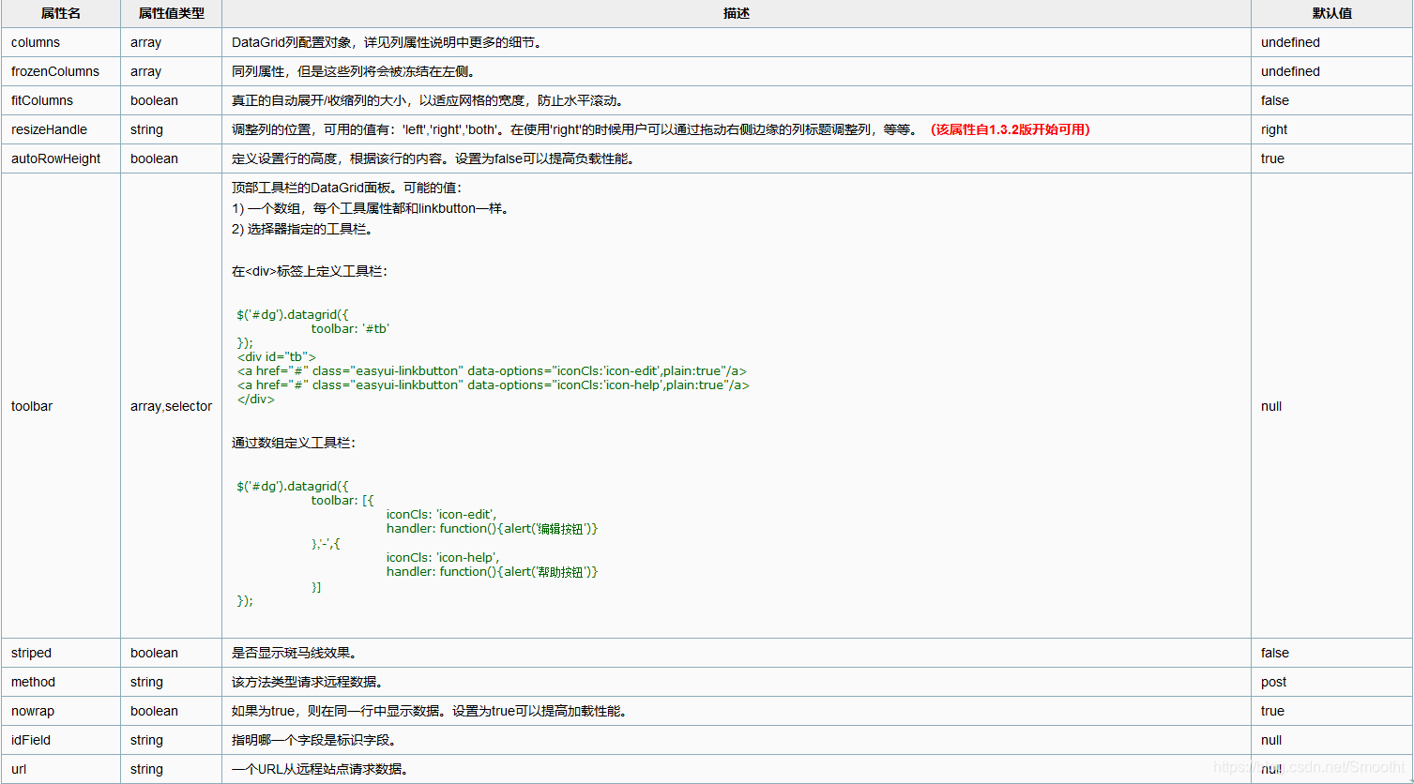Select the toolbar property name cell

click(61, 406)
